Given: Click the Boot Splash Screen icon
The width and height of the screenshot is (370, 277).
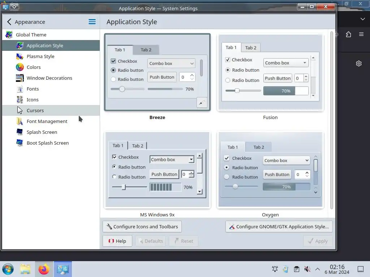Looking at the screenshot, I should 20,143.
